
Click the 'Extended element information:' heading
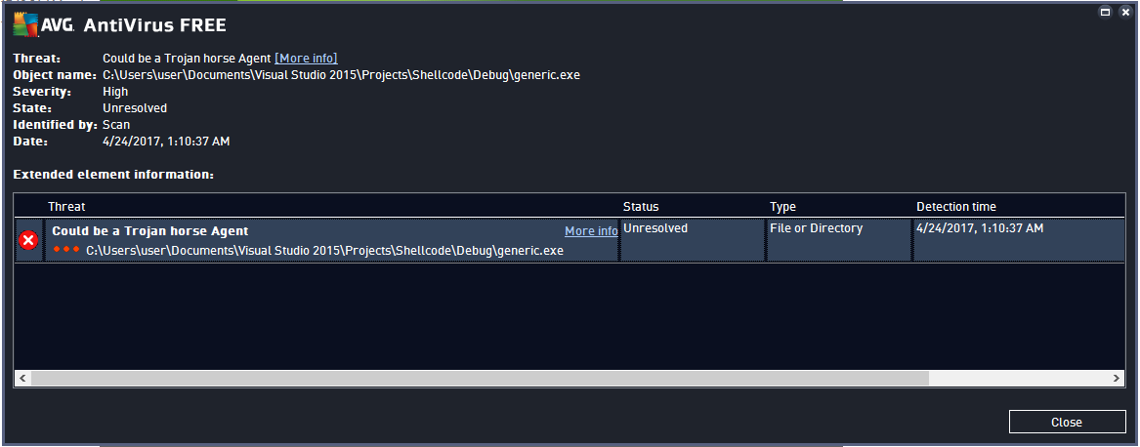point(113,175)
